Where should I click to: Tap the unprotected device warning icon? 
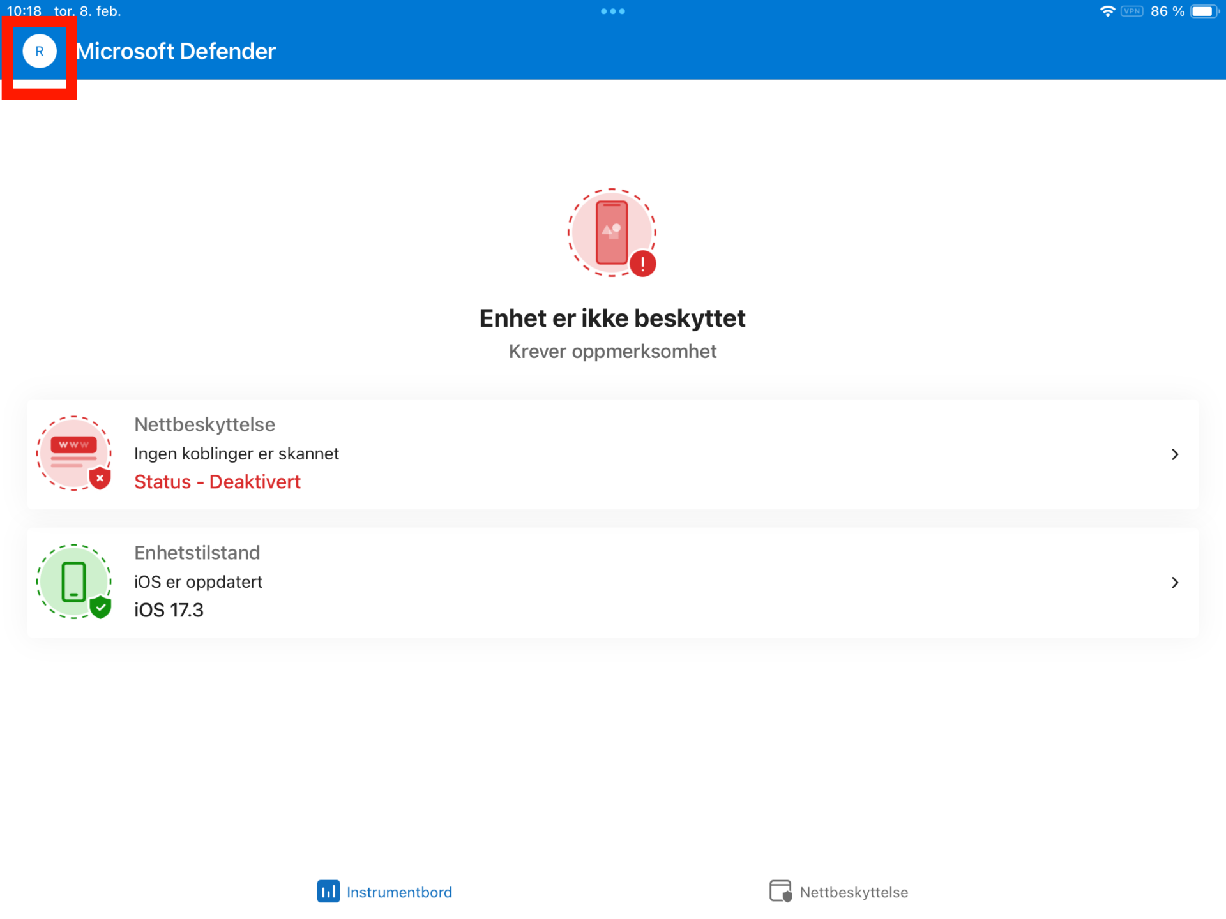[612, 233]
